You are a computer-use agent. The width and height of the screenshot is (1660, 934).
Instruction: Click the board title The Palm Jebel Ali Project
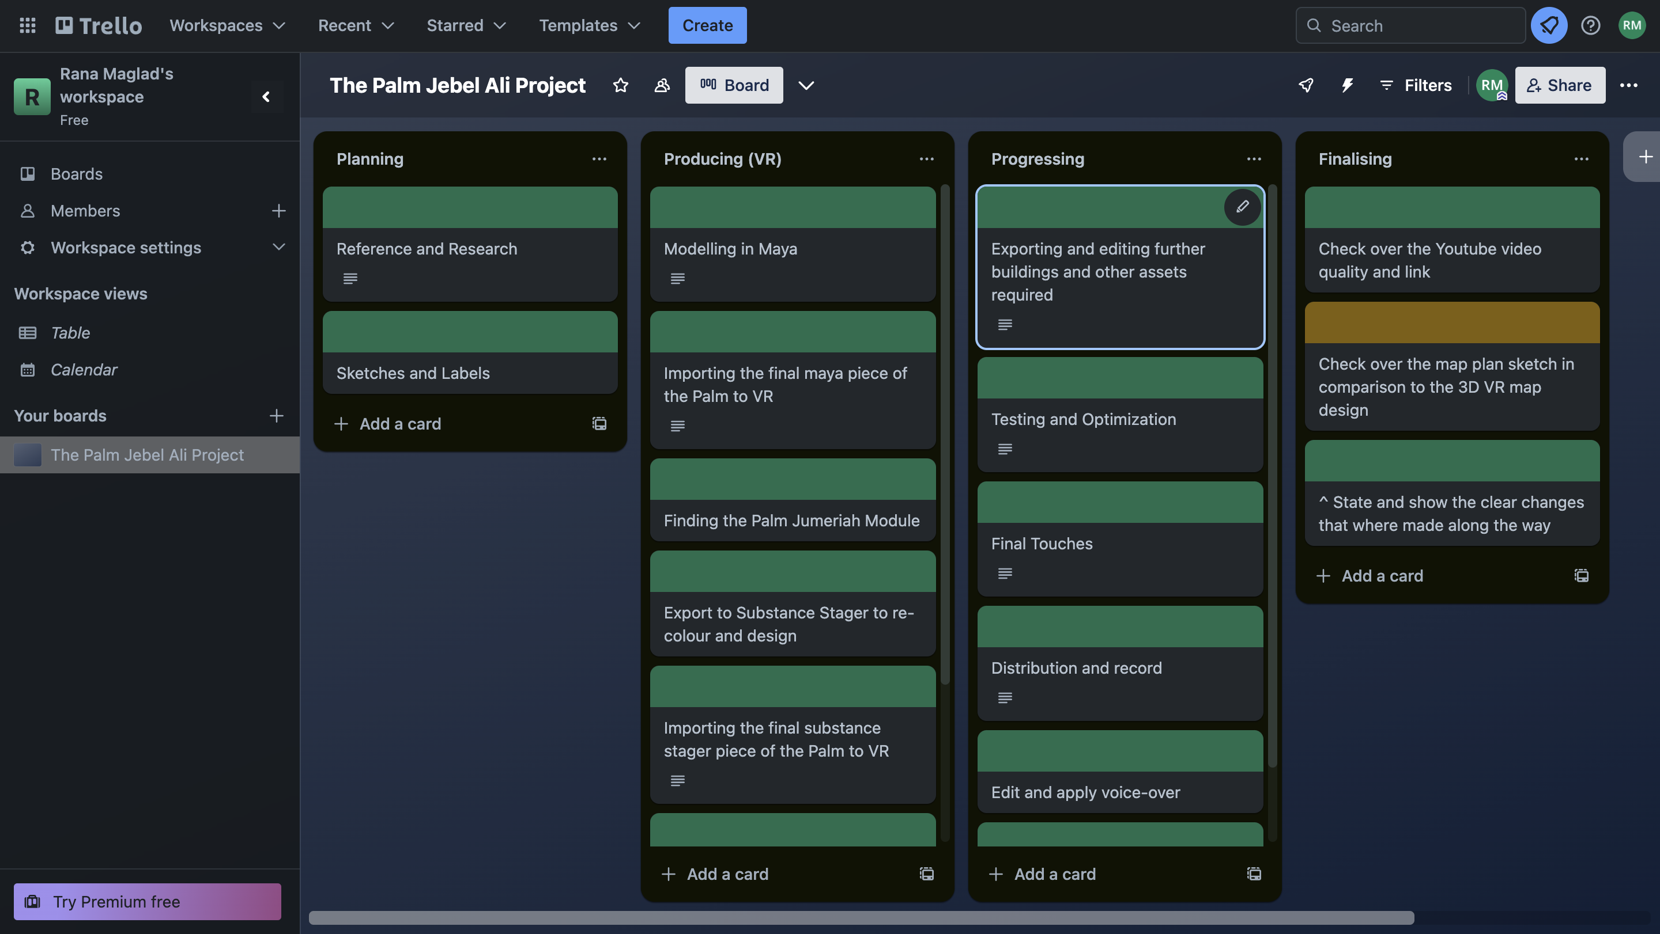(458, 85)
